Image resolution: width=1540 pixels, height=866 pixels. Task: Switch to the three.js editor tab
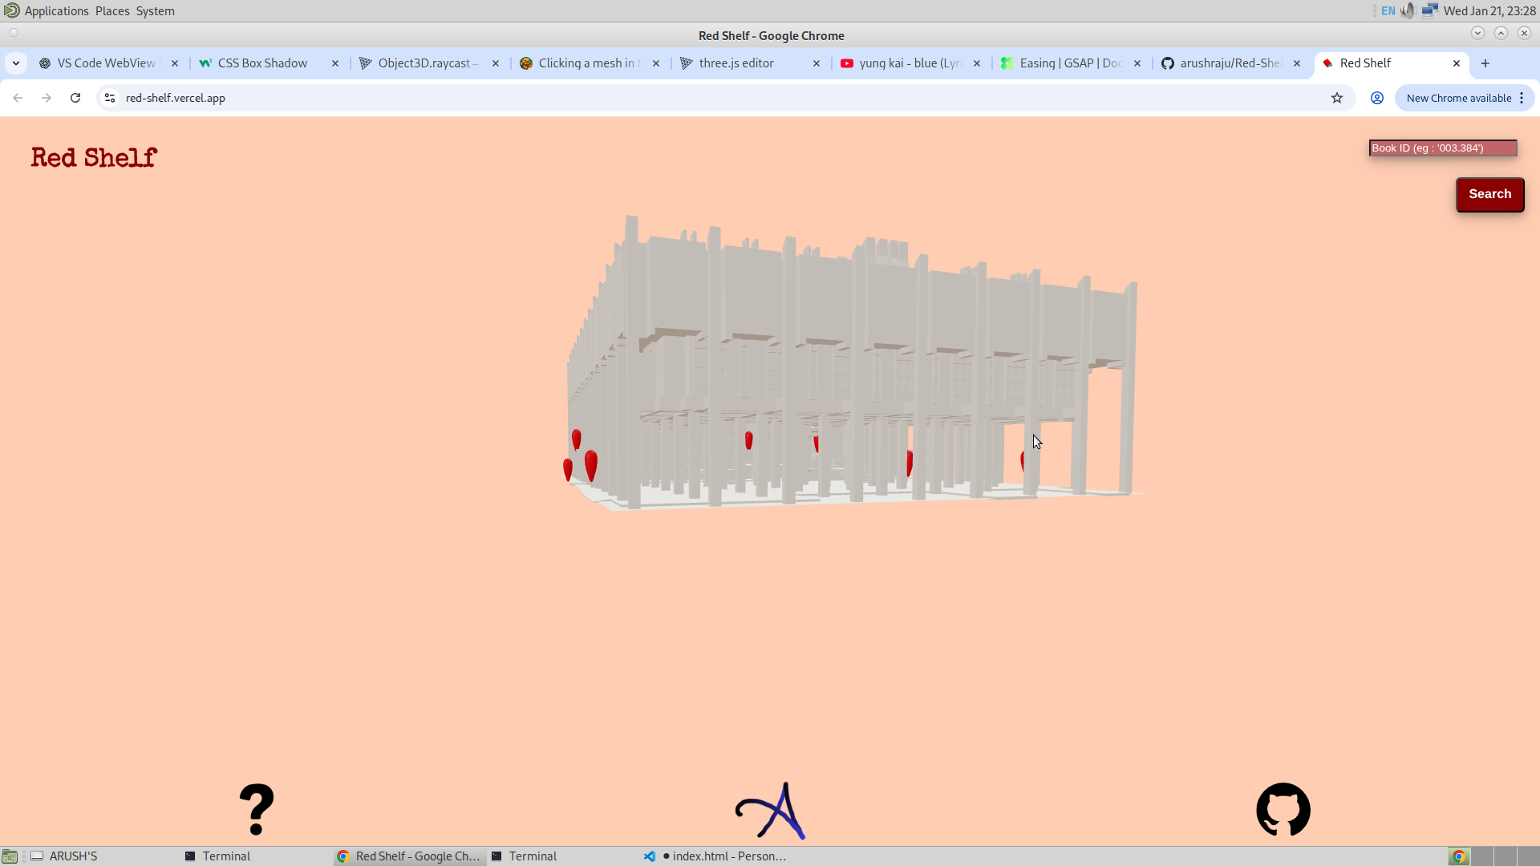(736, 63)
